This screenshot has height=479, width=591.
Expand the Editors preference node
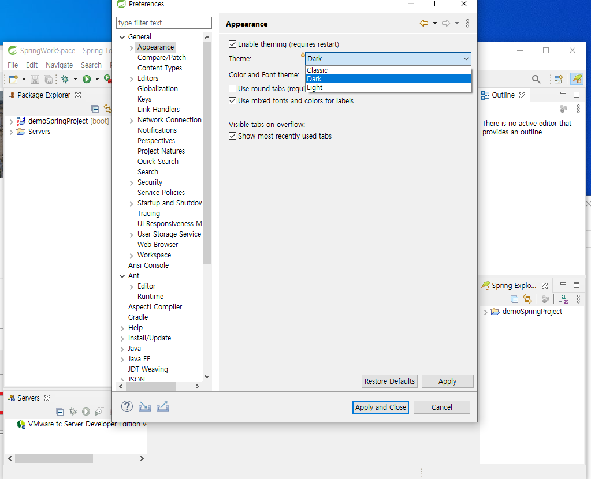tap(131, 79)
